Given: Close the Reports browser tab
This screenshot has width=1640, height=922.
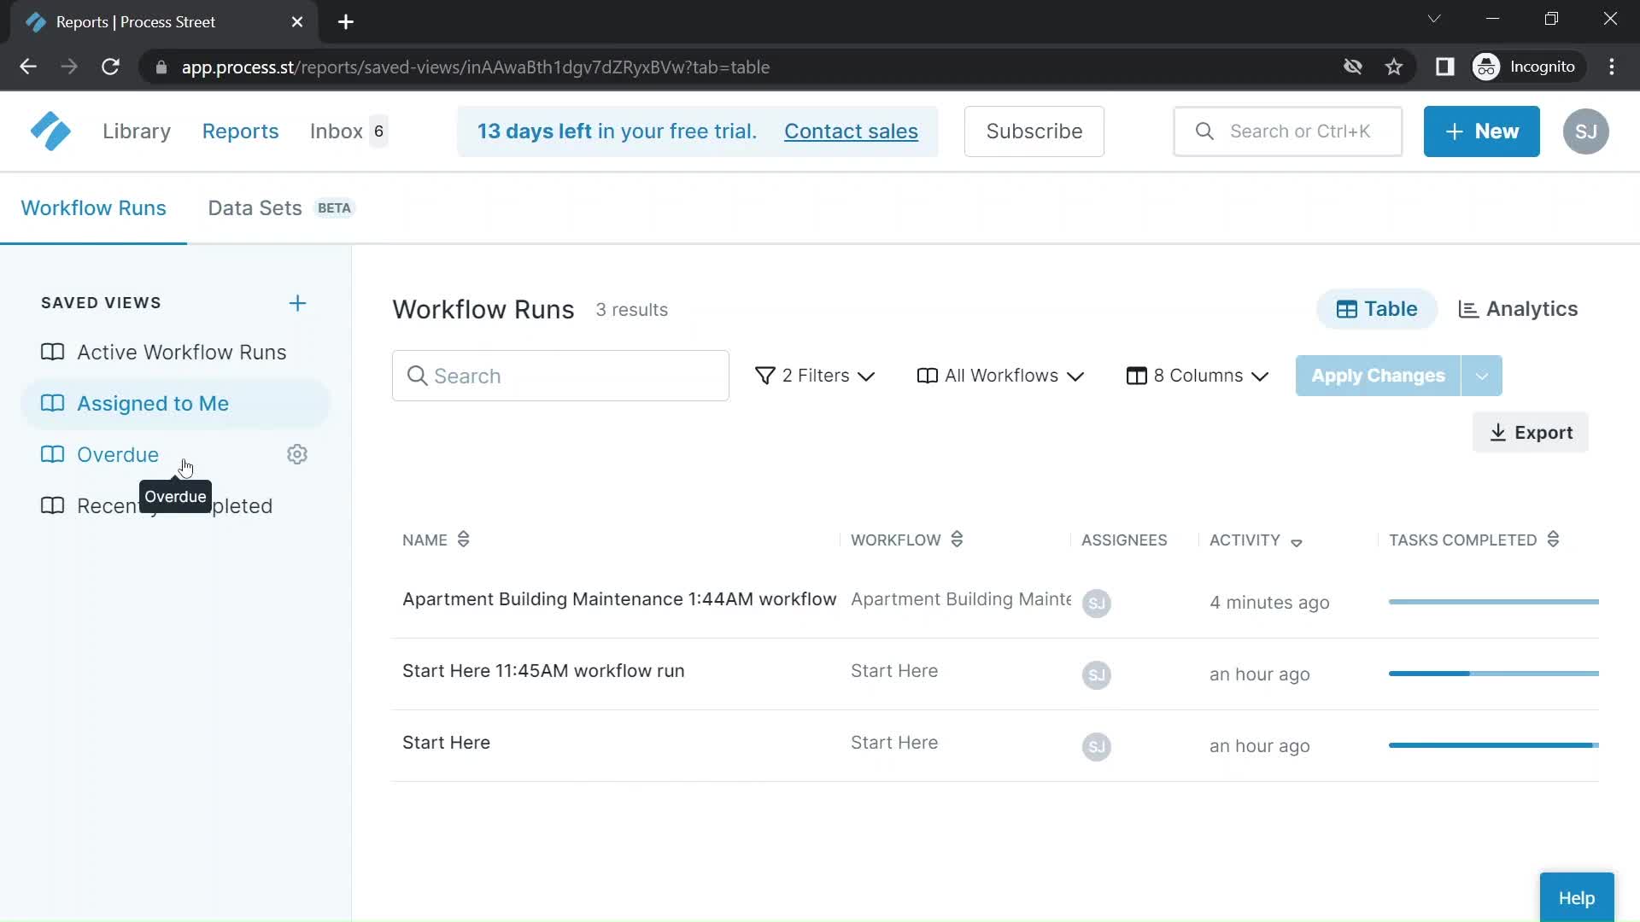Looking at the screenshot, I should coord(297,22).
